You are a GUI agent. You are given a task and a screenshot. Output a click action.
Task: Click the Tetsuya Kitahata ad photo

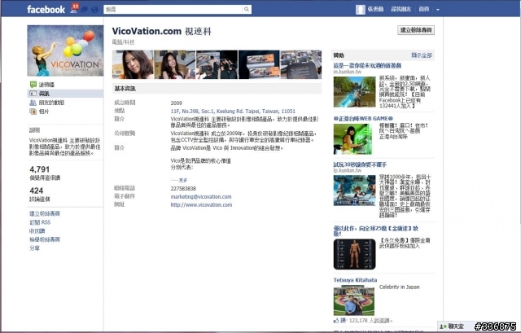coord(354,300)
